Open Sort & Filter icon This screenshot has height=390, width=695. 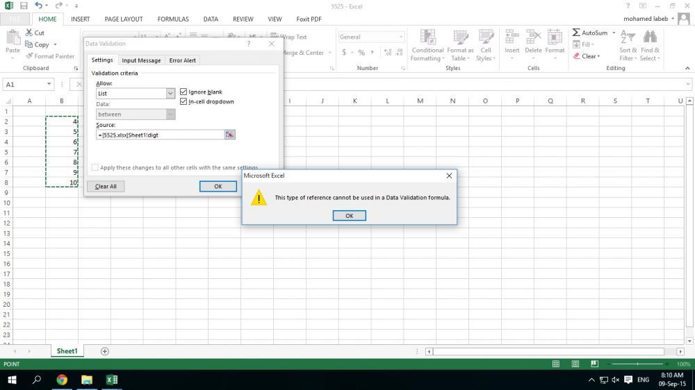pos(628,37)
